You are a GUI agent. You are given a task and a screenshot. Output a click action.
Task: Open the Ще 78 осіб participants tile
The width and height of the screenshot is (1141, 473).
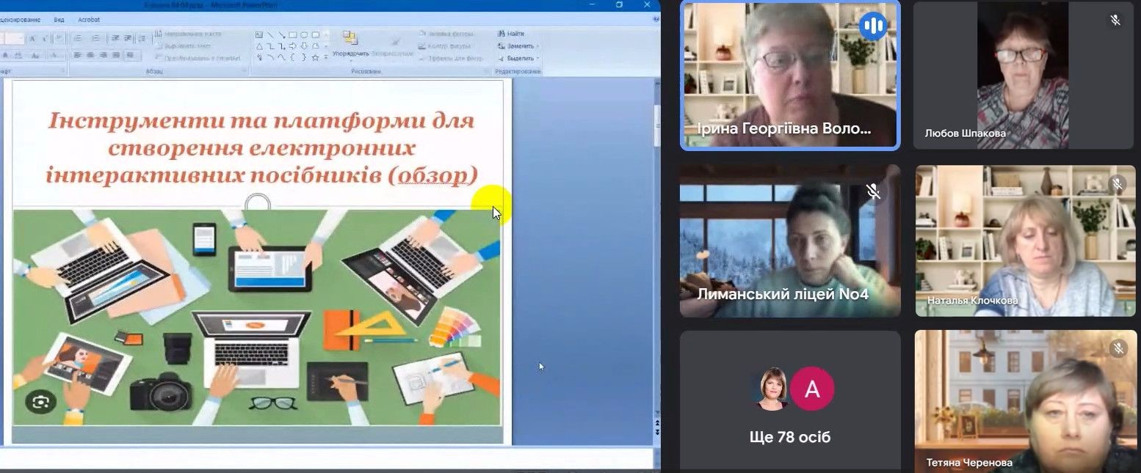790,401
